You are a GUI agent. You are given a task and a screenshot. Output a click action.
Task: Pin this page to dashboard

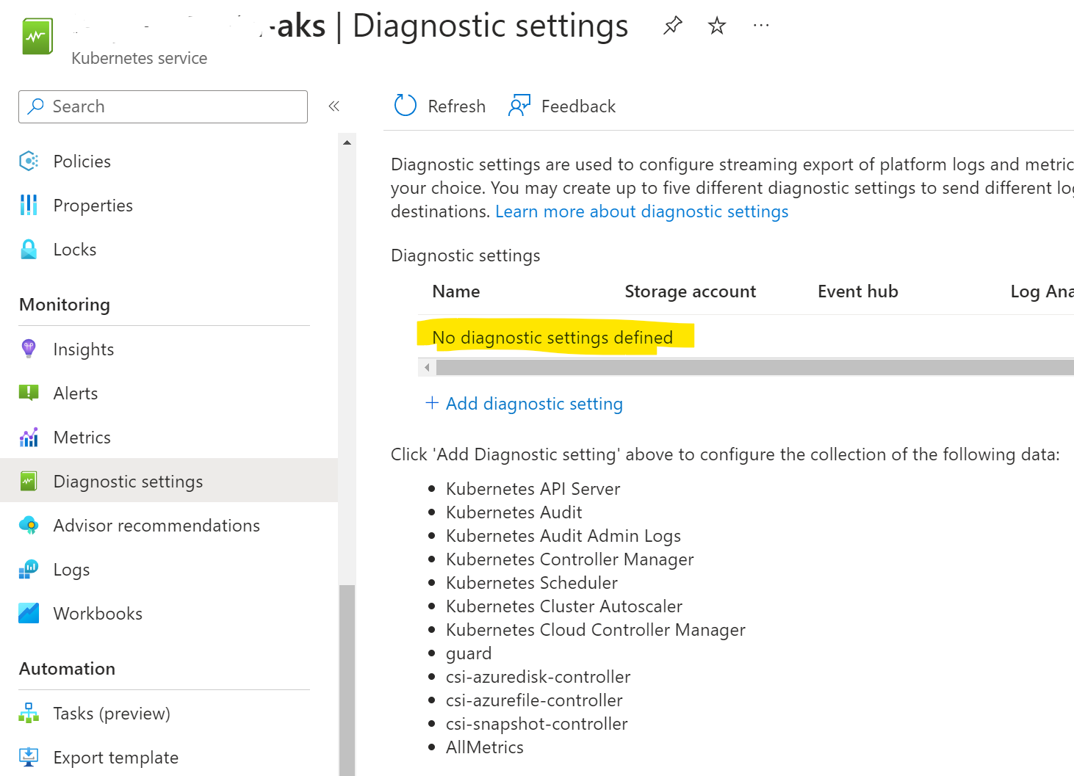[672, 25]
